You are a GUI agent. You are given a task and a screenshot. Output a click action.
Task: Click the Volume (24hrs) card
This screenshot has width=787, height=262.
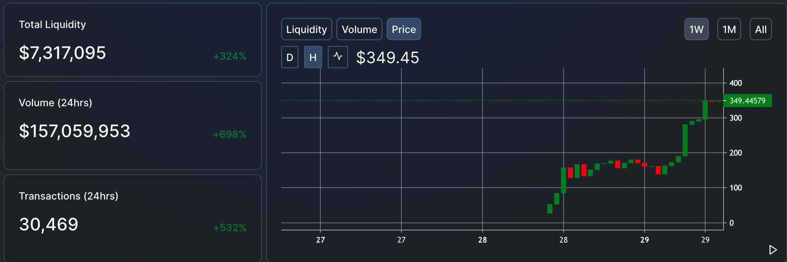click(133, 125)
